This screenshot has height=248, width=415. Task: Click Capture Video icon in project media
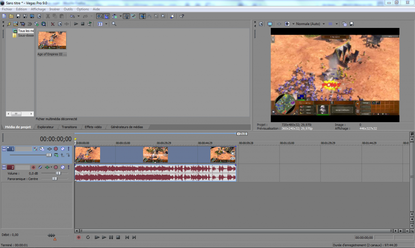[23, 24]
